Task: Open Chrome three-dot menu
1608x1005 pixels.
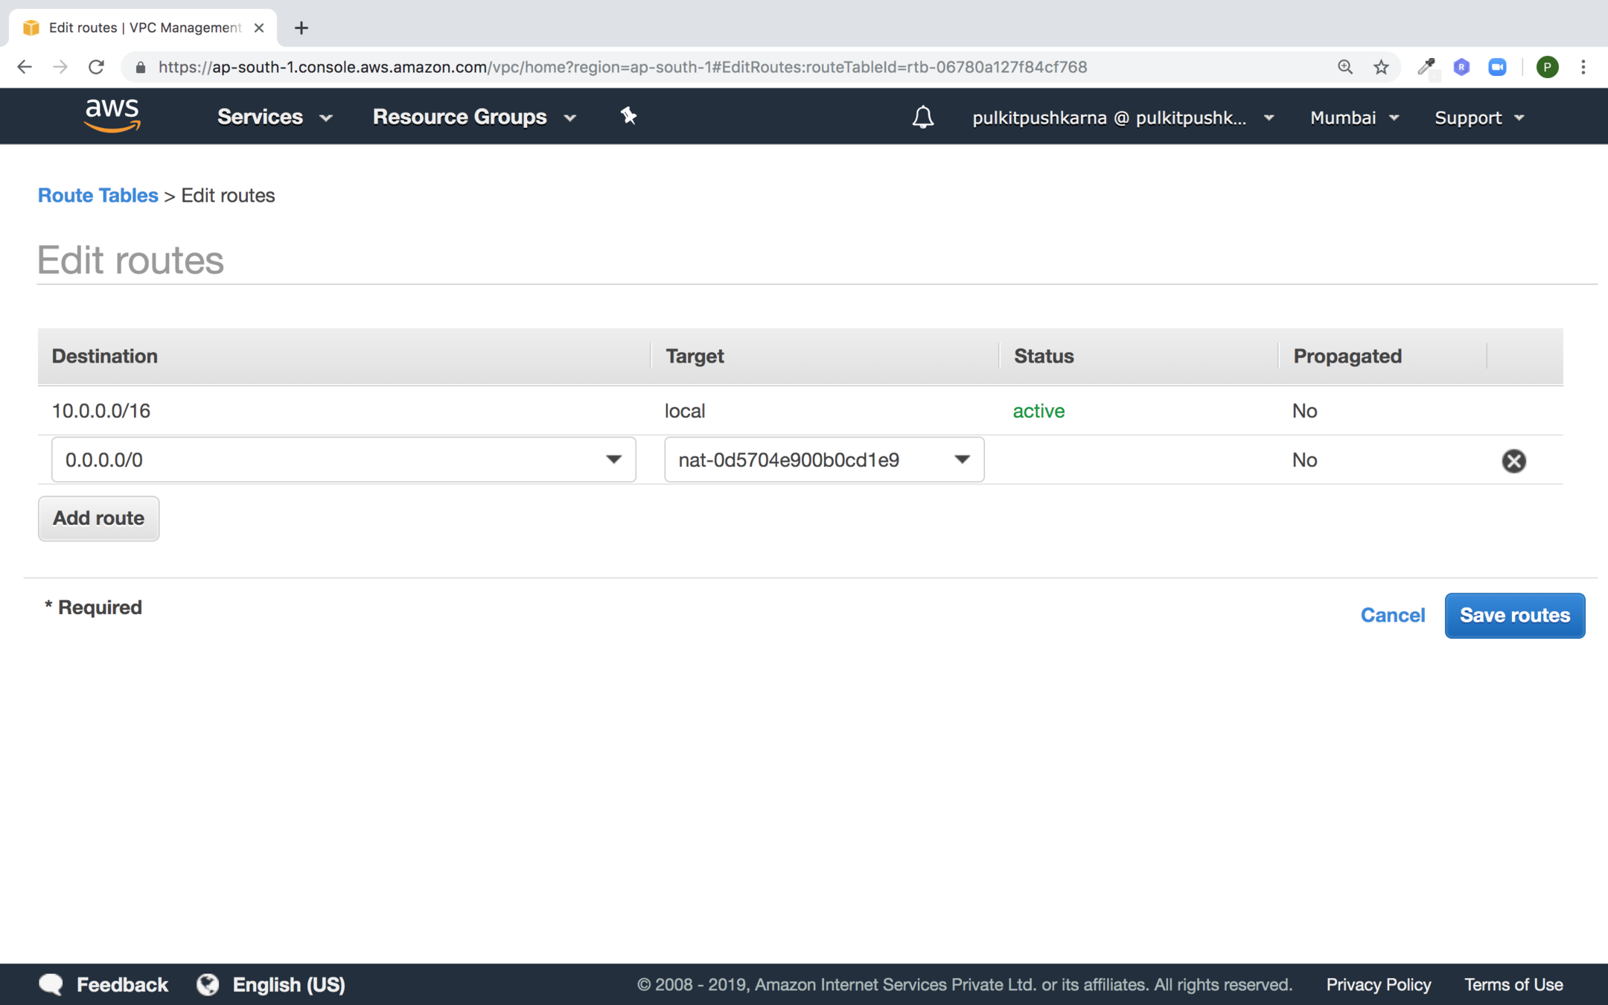Action: [1583, 67]
